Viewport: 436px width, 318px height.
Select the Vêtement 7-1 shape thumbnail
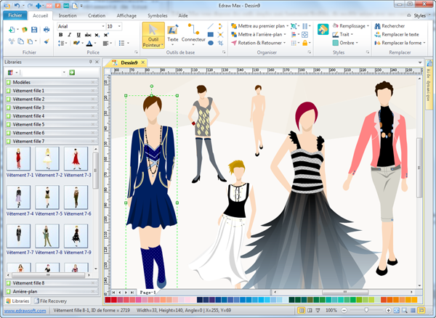tap(17, 158)
